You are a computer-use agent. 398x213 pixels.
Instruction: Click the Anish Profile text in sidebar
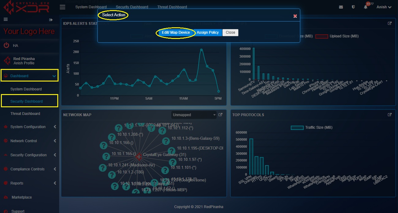(x=24, y=63)
